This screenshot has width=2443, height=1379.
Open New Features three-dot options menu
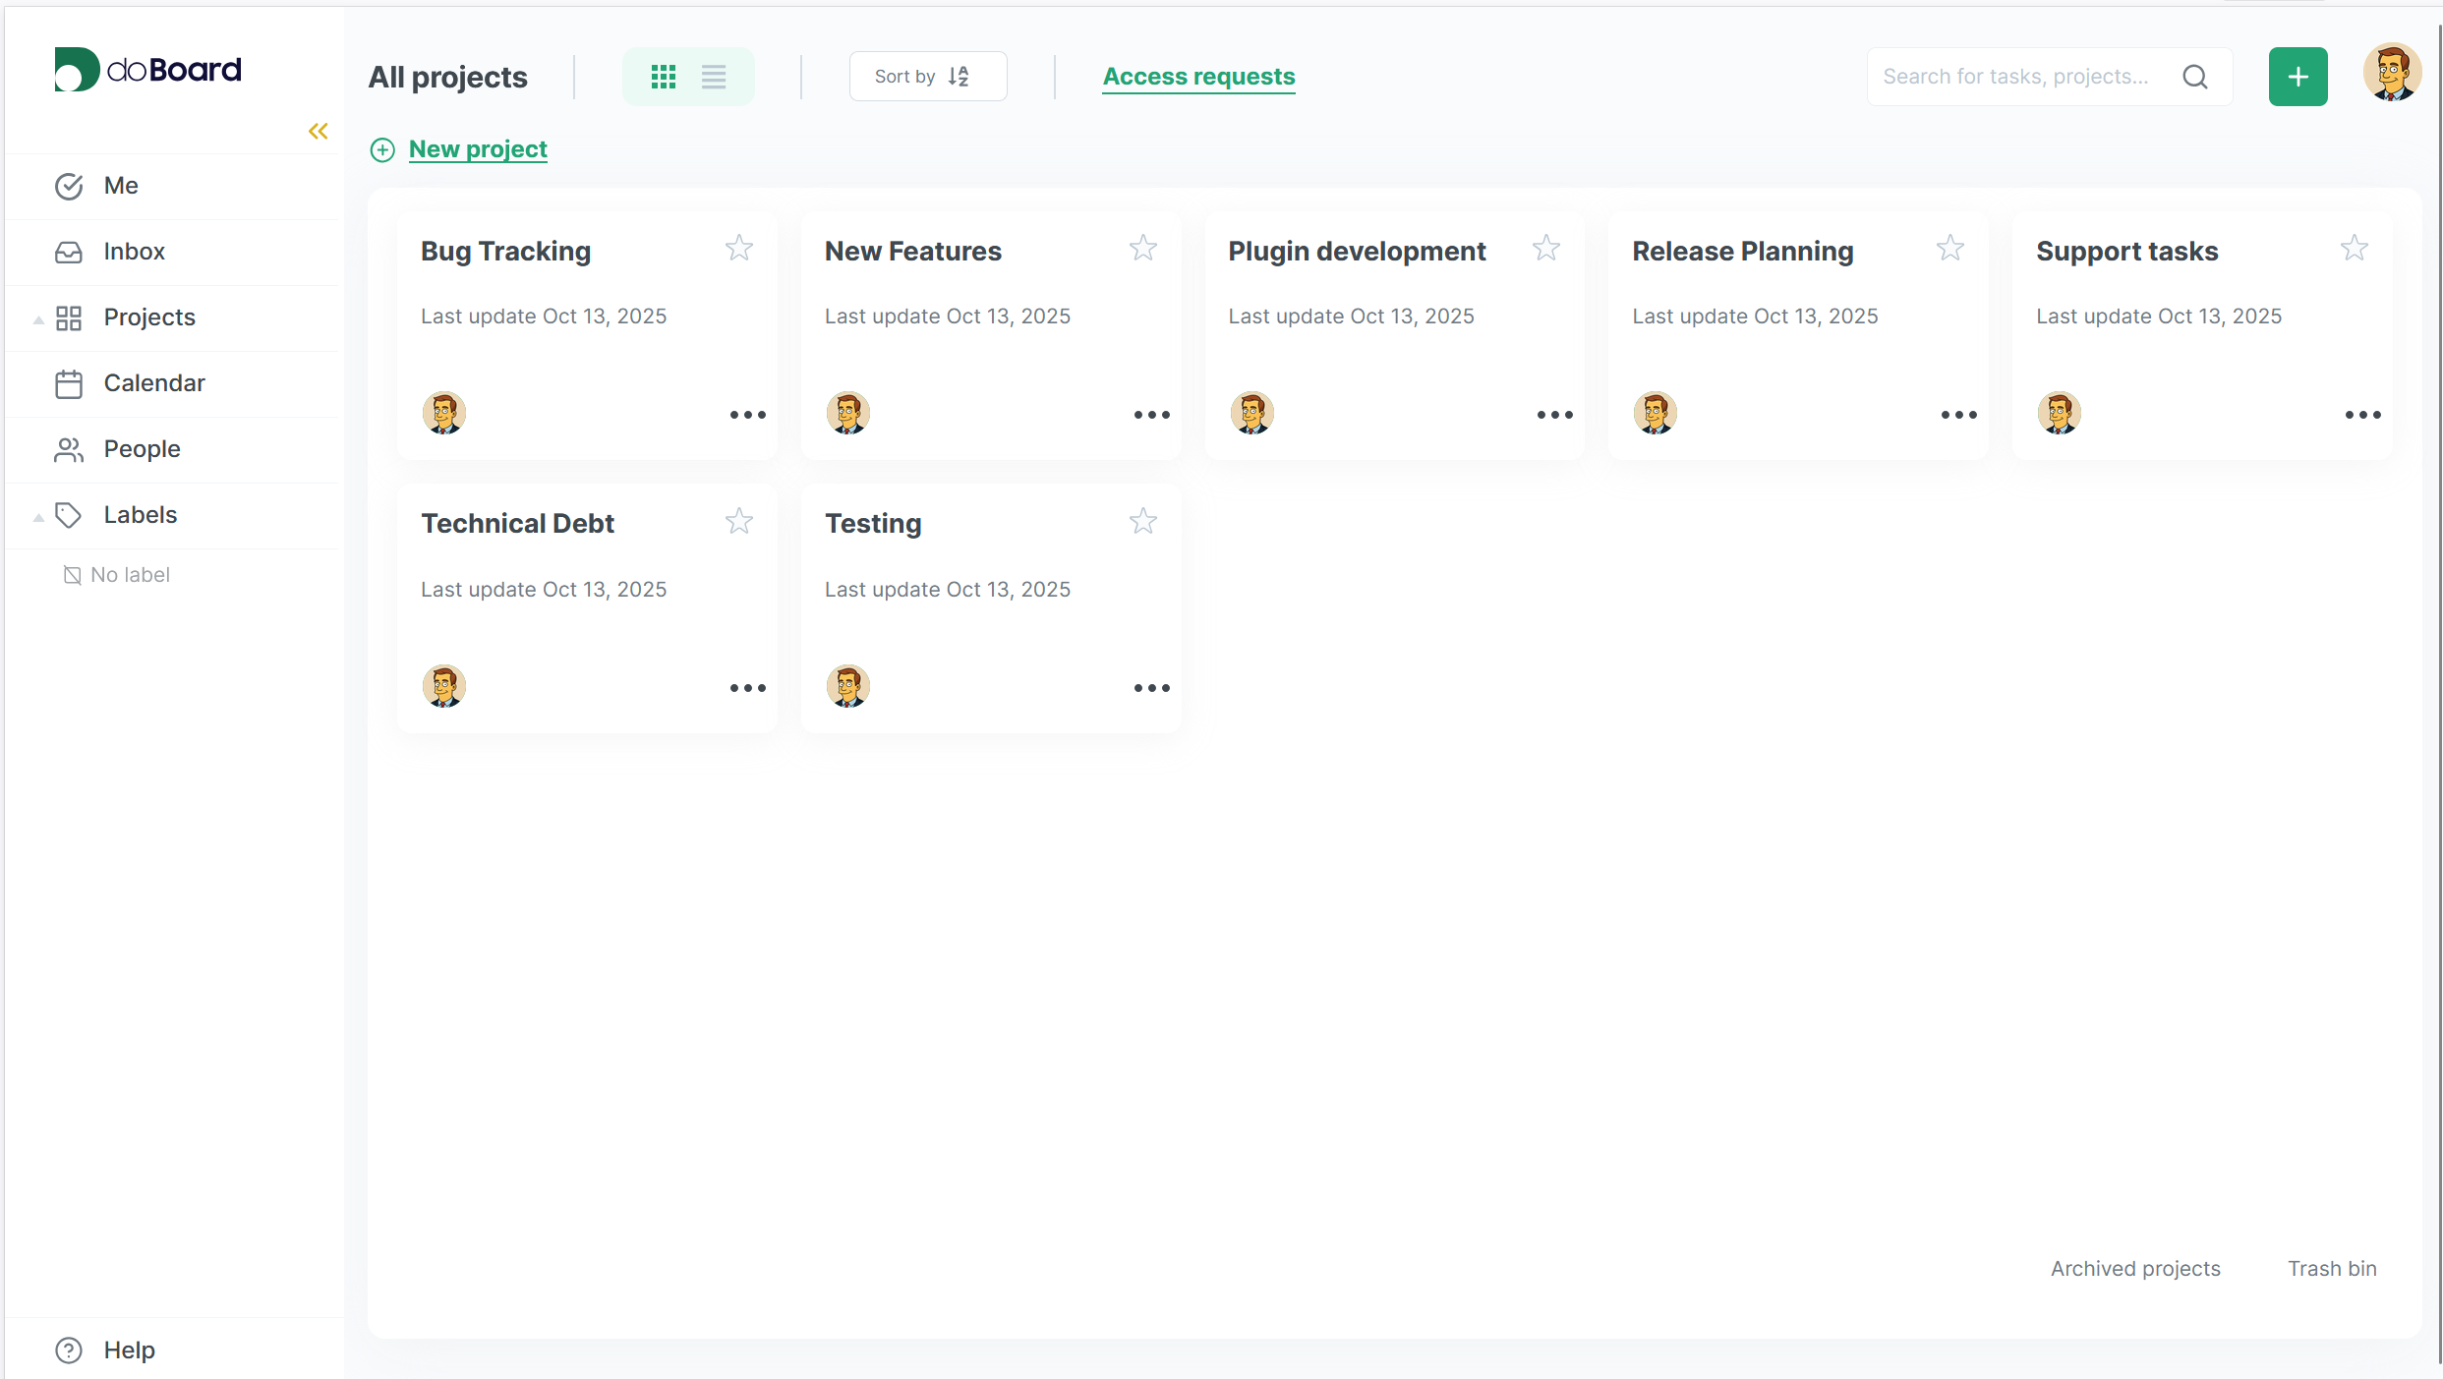coord(1151,415)
